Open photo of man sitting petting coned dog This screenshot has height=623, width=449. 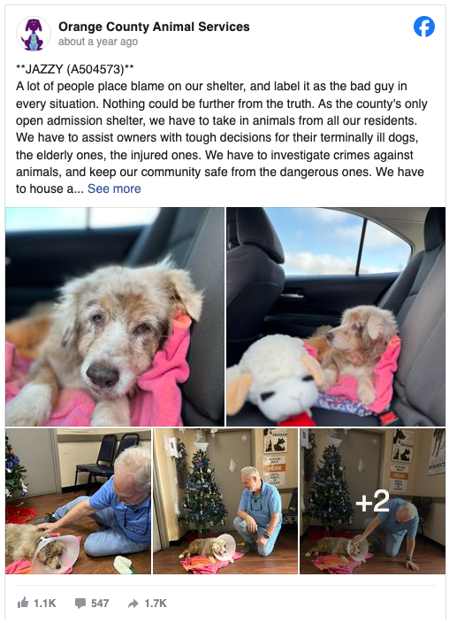78,501
